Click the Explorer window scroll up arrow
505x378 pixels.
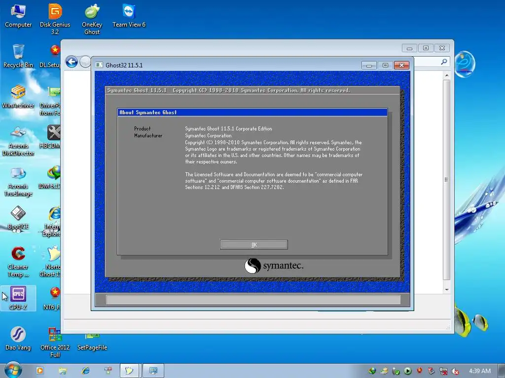pyautogui.click(x=447, y=75)
